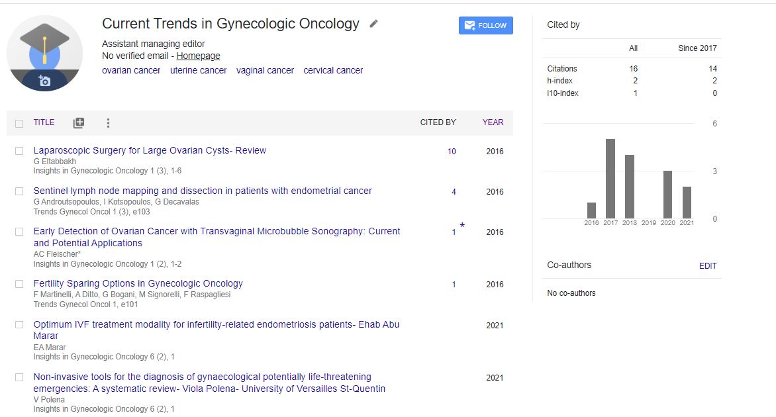Click the 2017 bar in citations chart
This screenshot has width=776, height=417.
click(x=610, y=179)
